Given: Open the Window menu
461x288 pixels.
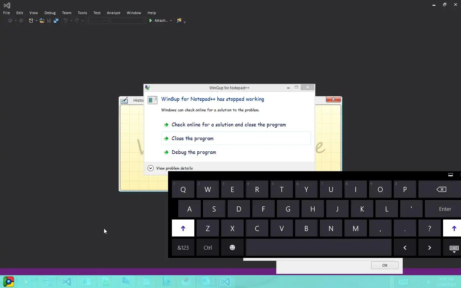Looking at the screenshot, I should coord(134,13).
